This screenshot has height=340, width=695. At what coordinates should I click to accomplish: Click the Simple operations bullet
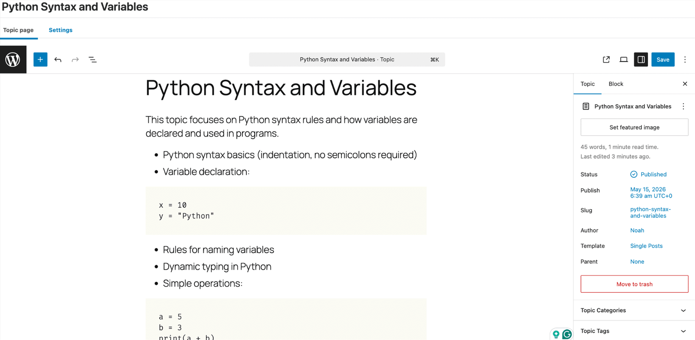tap(203, 284)
